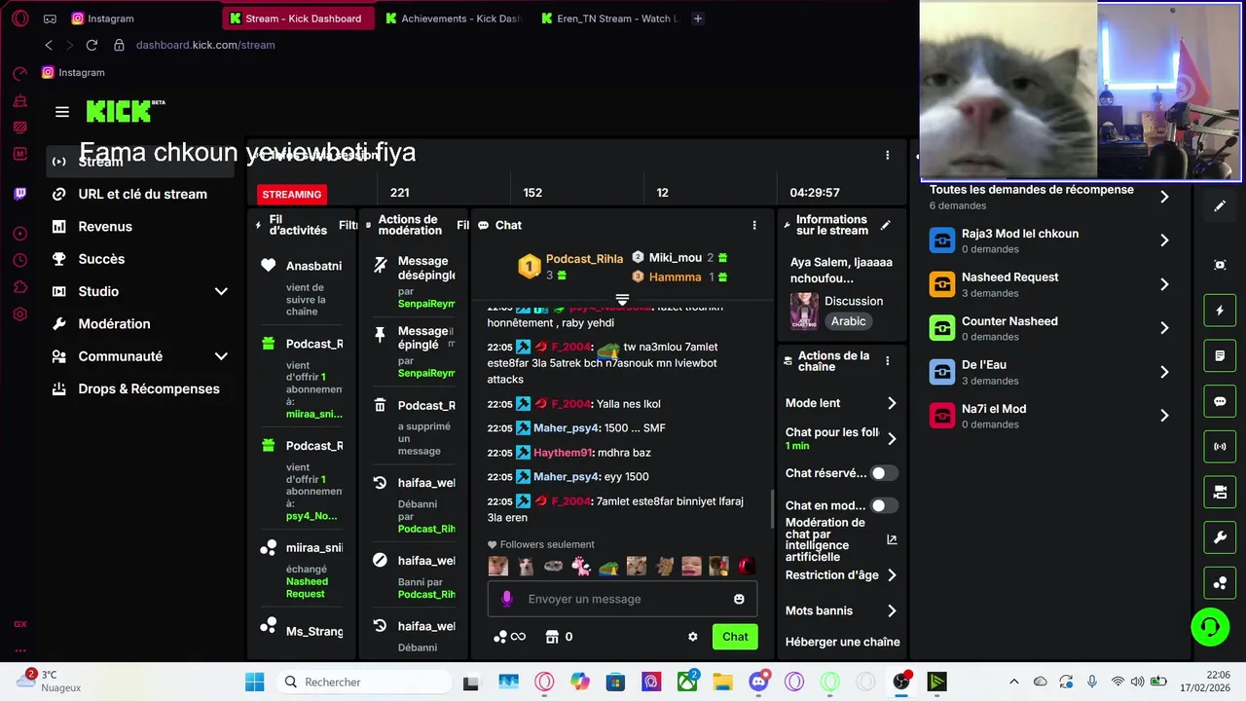Image resolution: width=1246 pixels, height=701 pixels.
Task: Reload the page with the refresh icon
Action: 92,45
